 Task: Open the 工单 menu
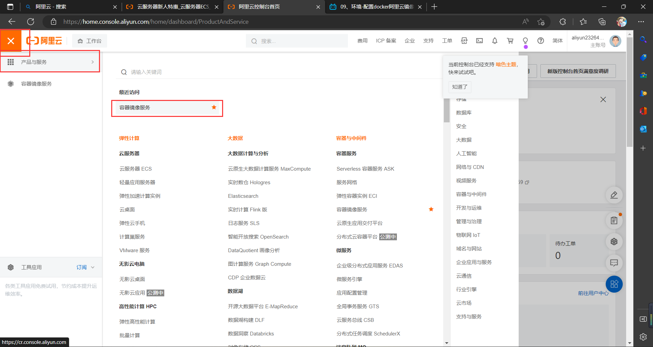(x=447, y=41)
